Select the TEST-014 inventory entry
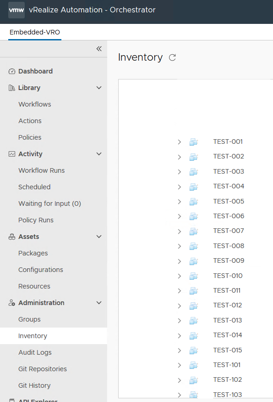The image size is (273, 402). coord(228,335)
